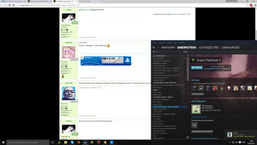Open the Друзья menu in Steam
The width and height of the screenshot is (257, 145).
click(169, 43)
